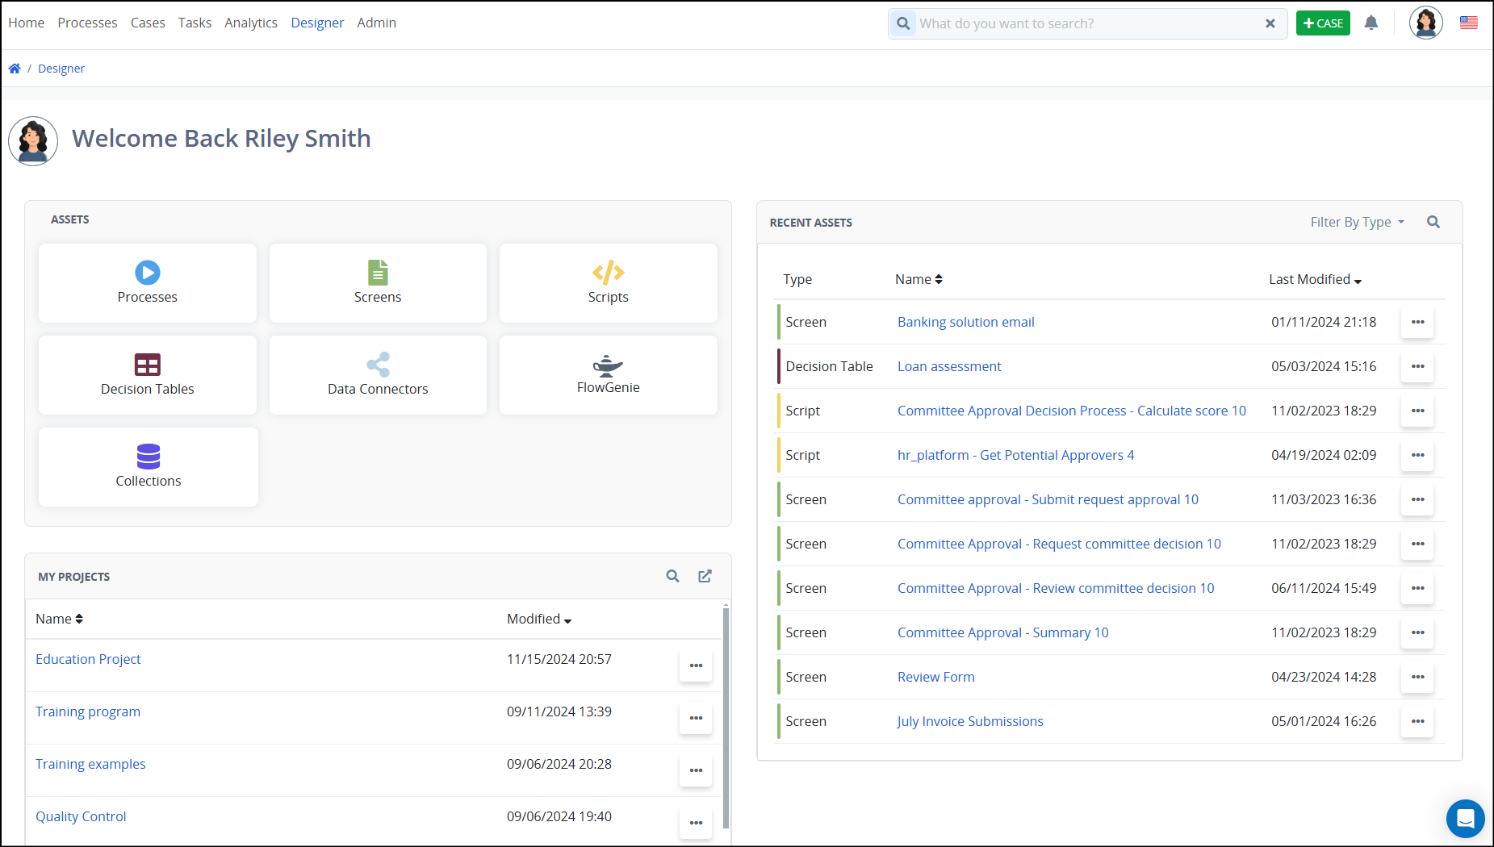Viewport: 1494px width, 847px height.
Task: Open the Processes asset card
Action: tap(148, 283)
